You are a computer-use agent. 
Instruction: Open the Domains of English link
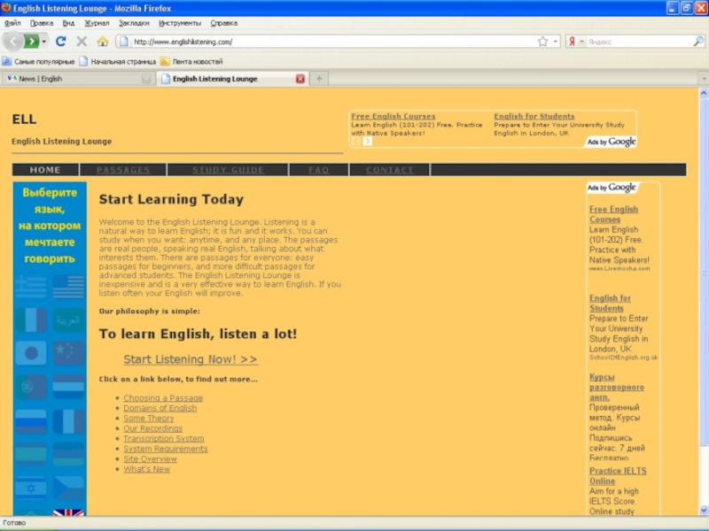pos(160,408)
